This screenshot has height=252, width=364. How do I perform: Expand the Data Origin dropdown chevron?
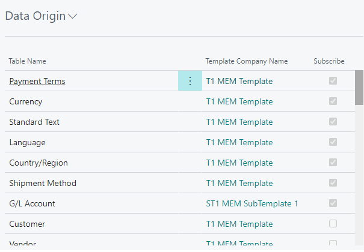coord(73,17)
